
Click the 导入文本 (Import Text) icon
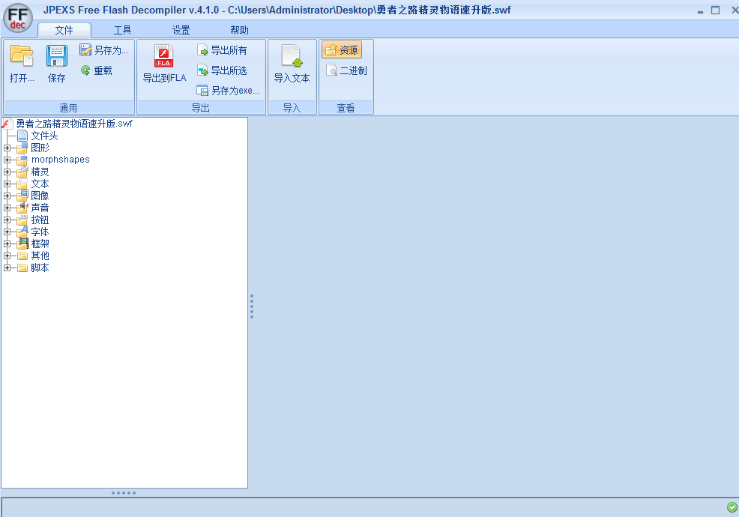click(x=292, y=57)
